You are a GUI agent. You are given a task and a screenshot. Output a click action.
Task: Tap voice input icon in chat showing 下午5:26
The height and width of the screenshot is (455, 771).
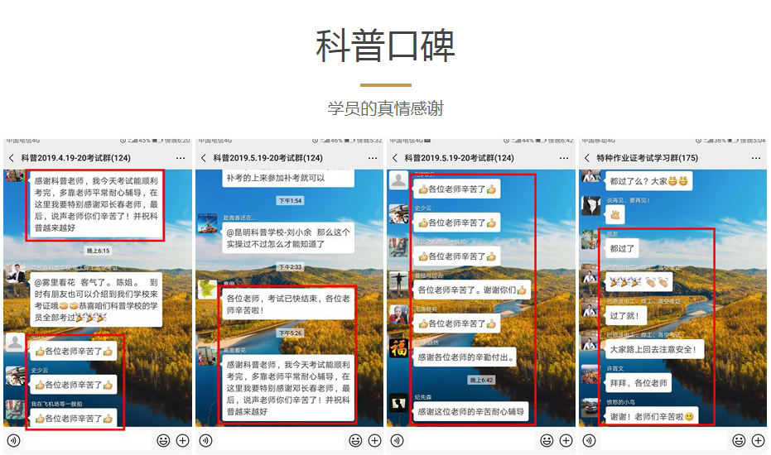click(x=206, y=441)
